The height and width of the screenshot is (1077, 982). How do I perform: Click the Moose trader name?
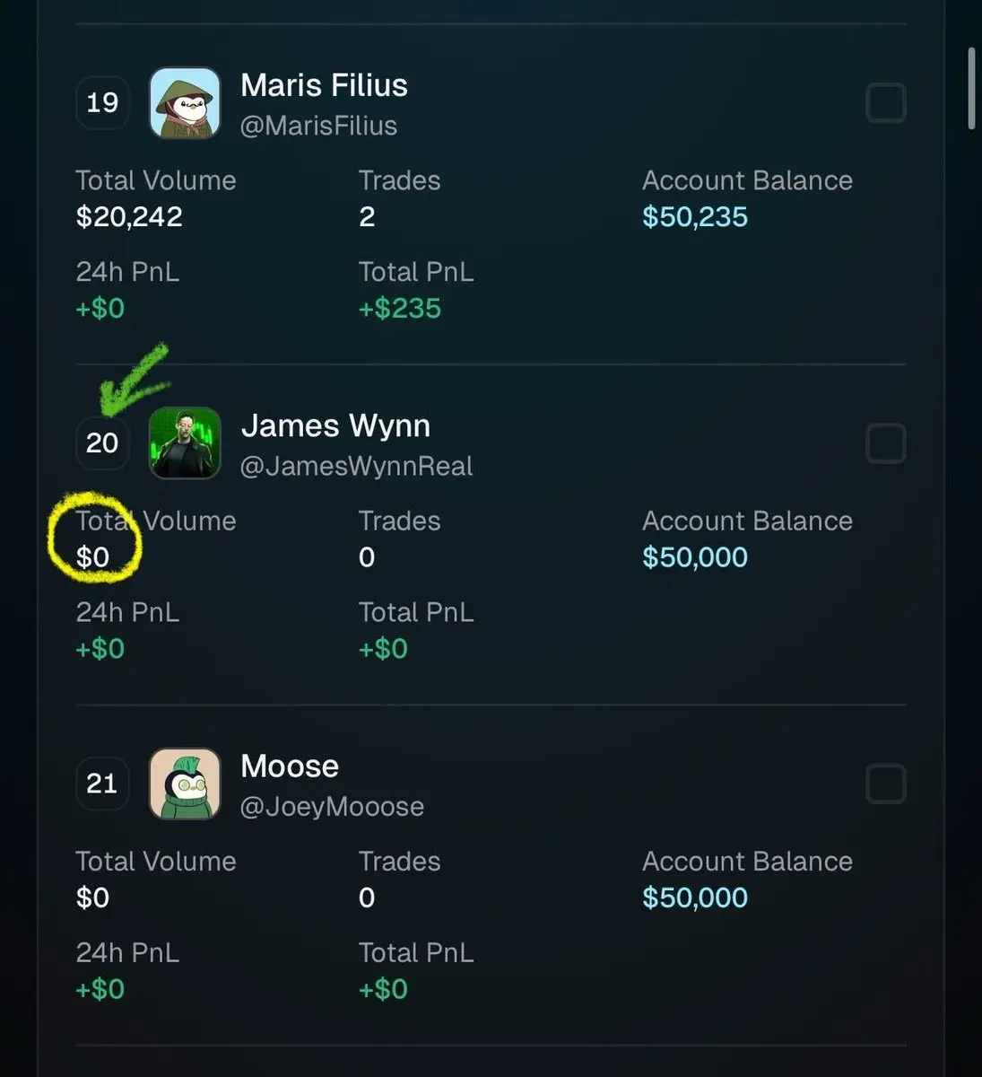(x=290, y=766)
